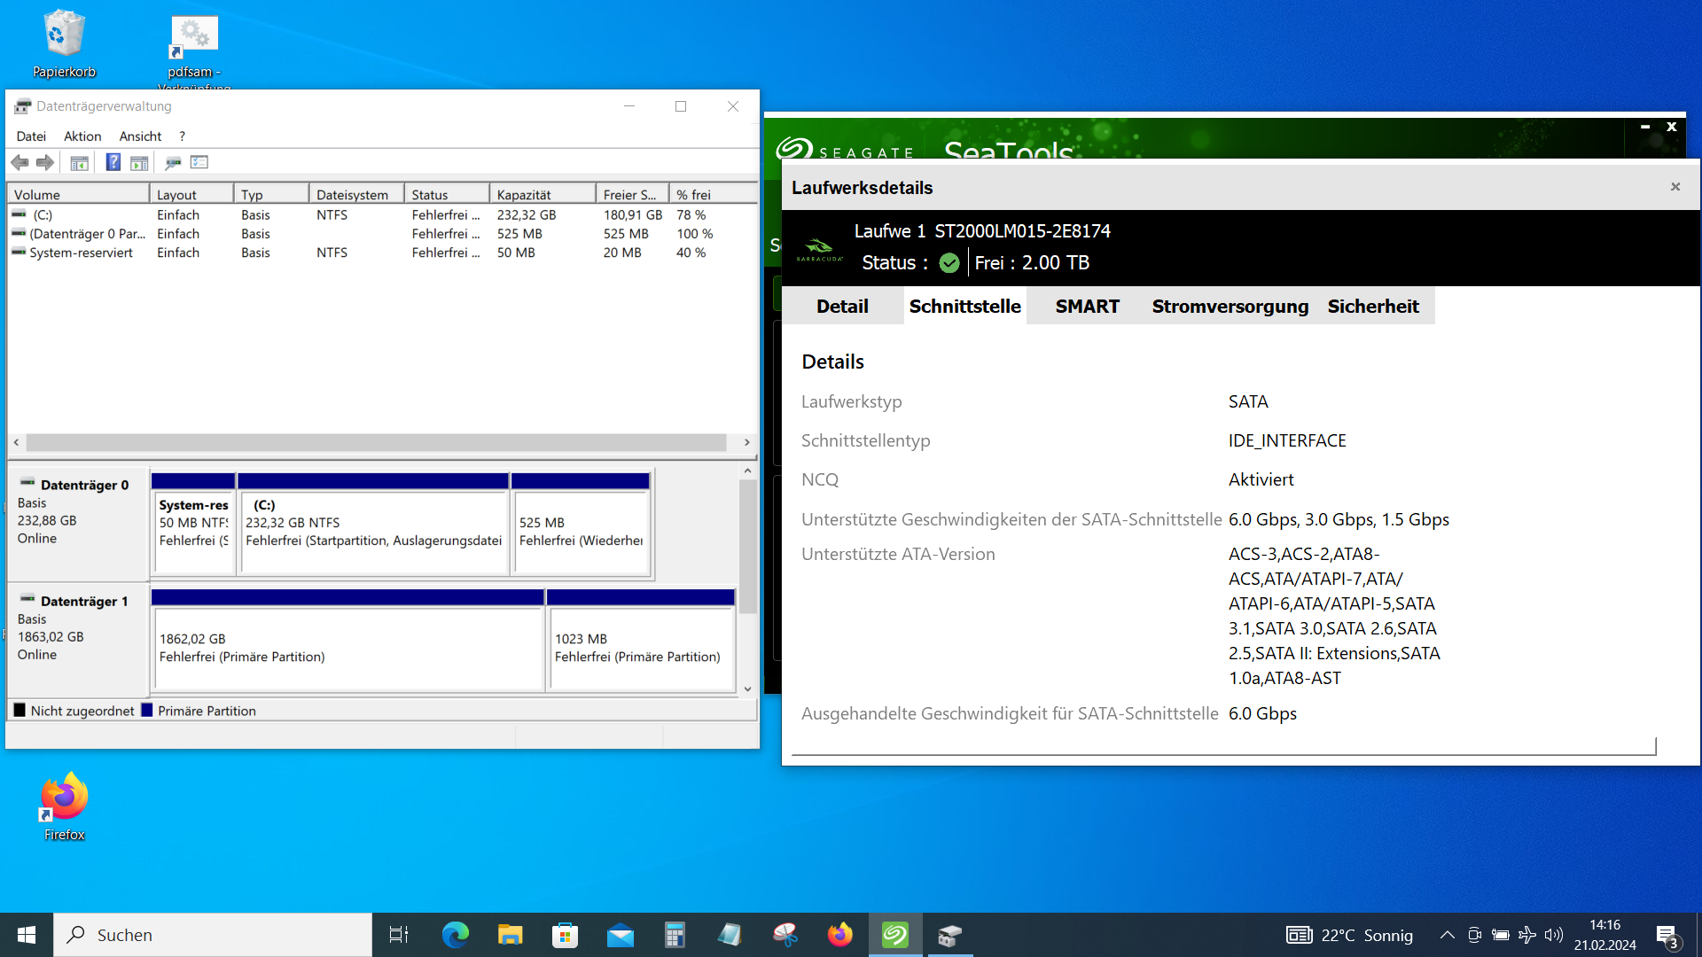Select the 1862,02 GB partition on Datenträger 1
1702x957 pixels.
click(x=347, y=648)
